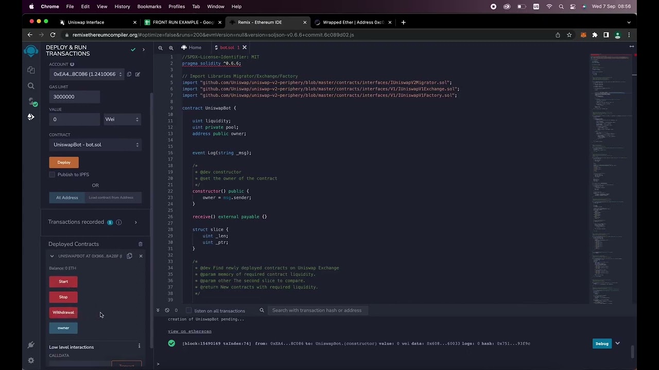659x370 pixels.
Task: Switch to the Uniswap Interface tab
Action: pos(98,22)
